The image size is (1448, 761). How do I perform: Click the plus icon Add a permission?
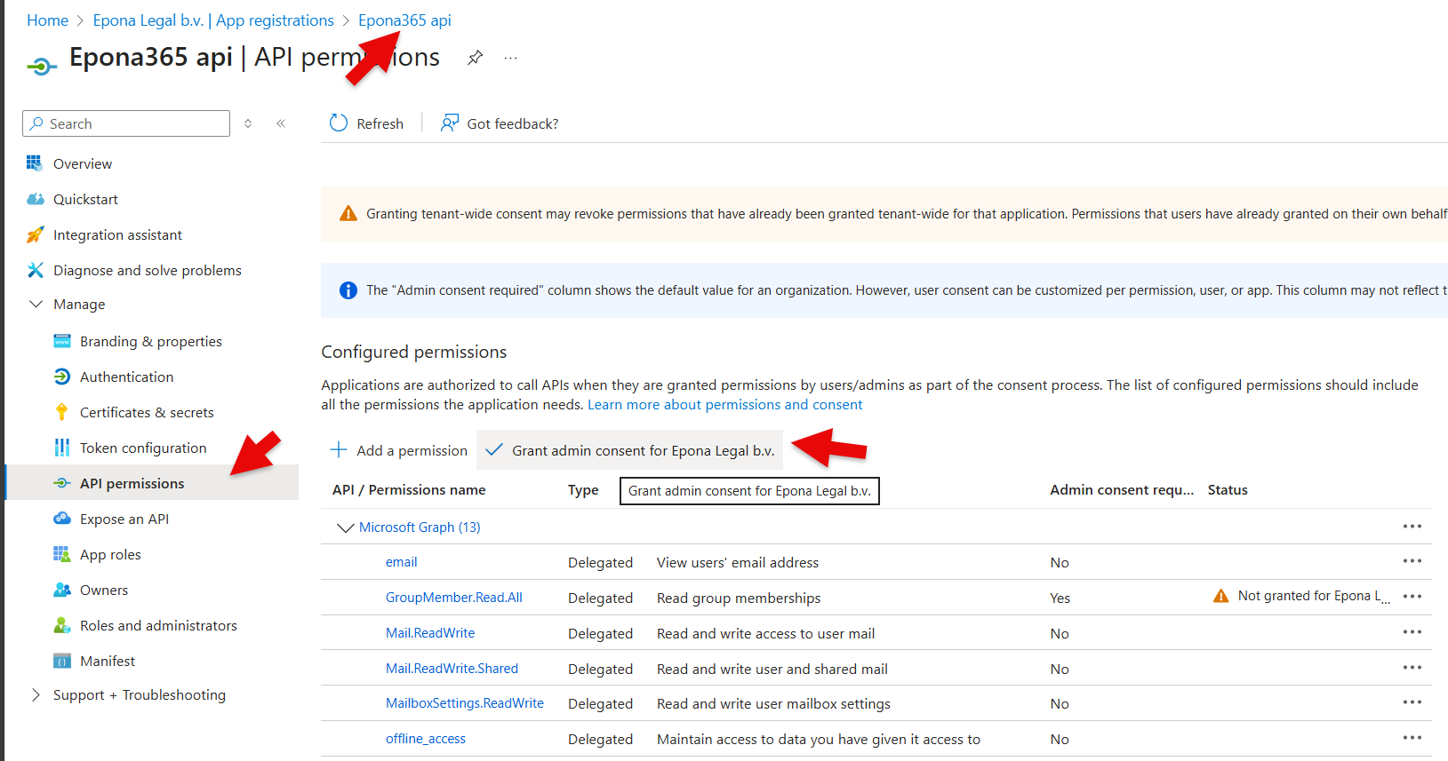coord(339,450)
